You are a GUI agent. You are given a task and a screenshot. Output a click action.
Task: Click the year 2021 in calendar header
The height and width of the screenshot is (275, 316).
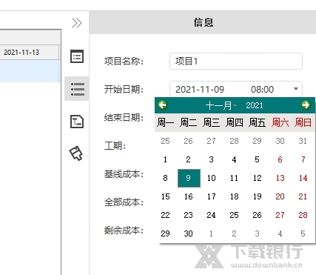coord(255,105)
